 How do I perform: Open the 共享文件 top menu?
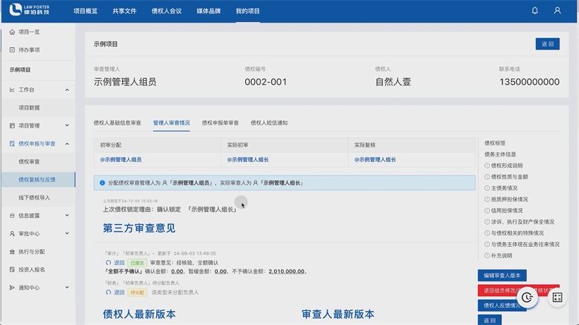point(124,11)
